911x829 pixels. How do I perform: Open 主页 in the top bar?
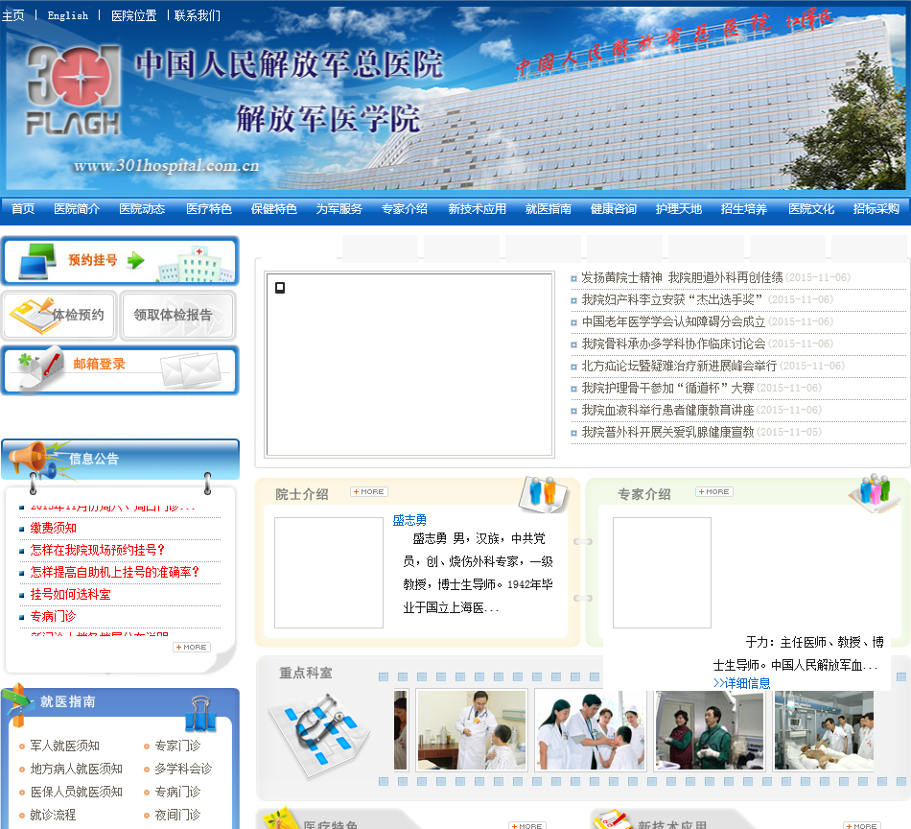point(12,15)
